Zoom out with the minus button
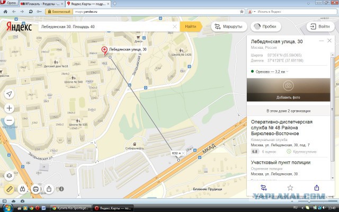 (x=9, y=120)
